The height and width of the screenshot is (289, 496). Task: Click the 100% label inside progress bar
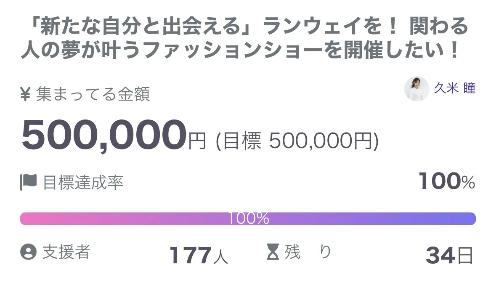click(x=248, y=218)
